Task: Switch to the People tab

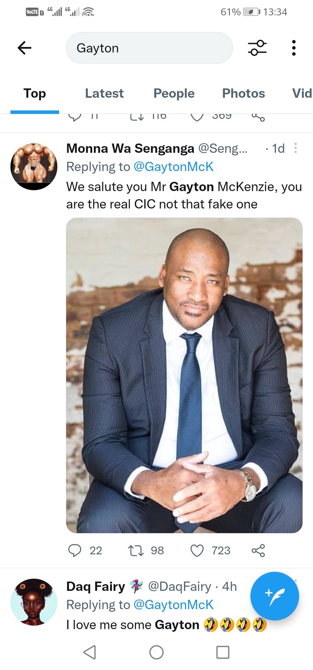Action: coord(174,93)
